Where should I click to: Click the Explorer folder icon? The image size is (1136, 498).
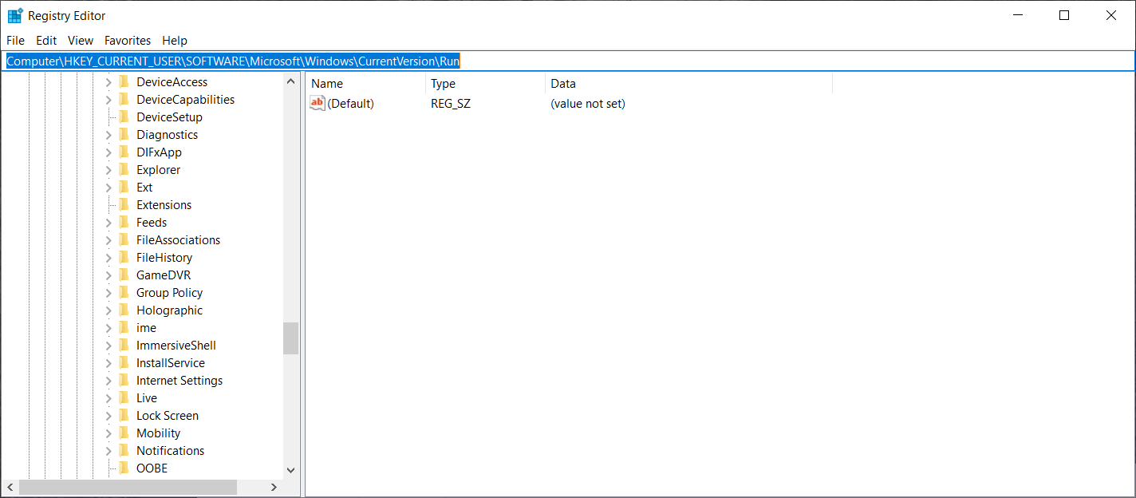point(125,169)
